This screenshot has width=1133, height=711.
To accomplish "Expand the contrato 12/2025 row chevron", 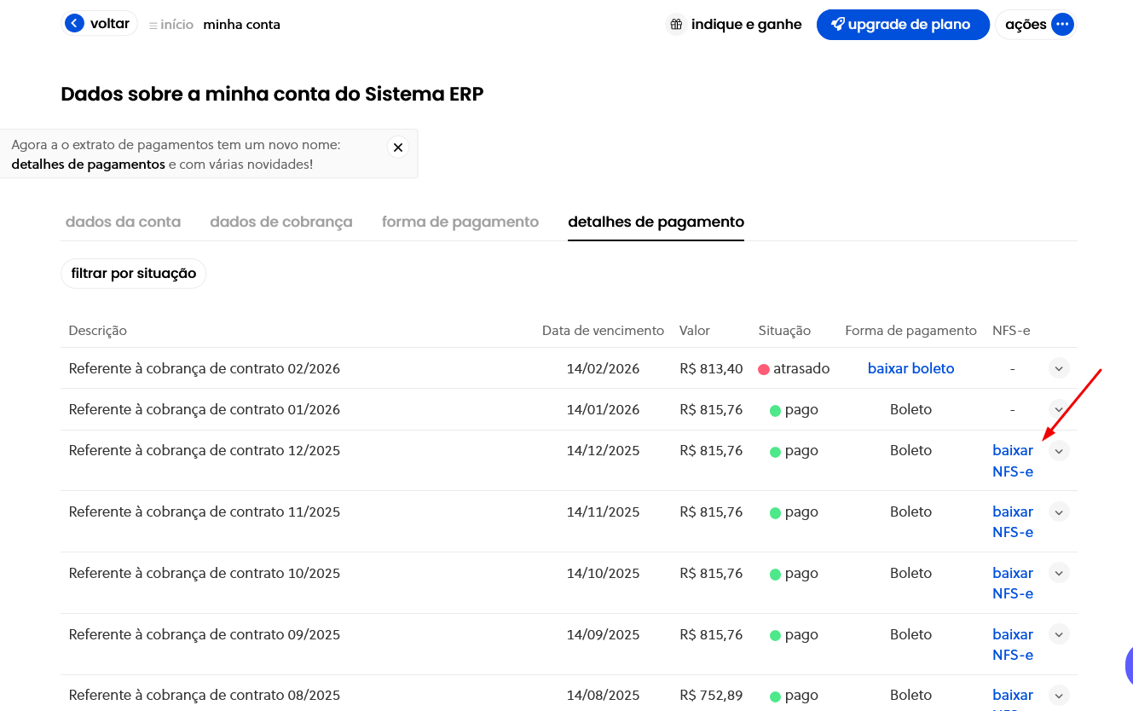I will (1058, 451).
